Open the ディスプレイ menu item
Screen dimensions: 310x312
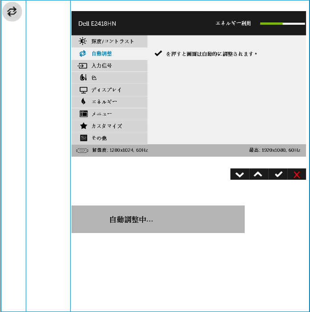[109, 90]
